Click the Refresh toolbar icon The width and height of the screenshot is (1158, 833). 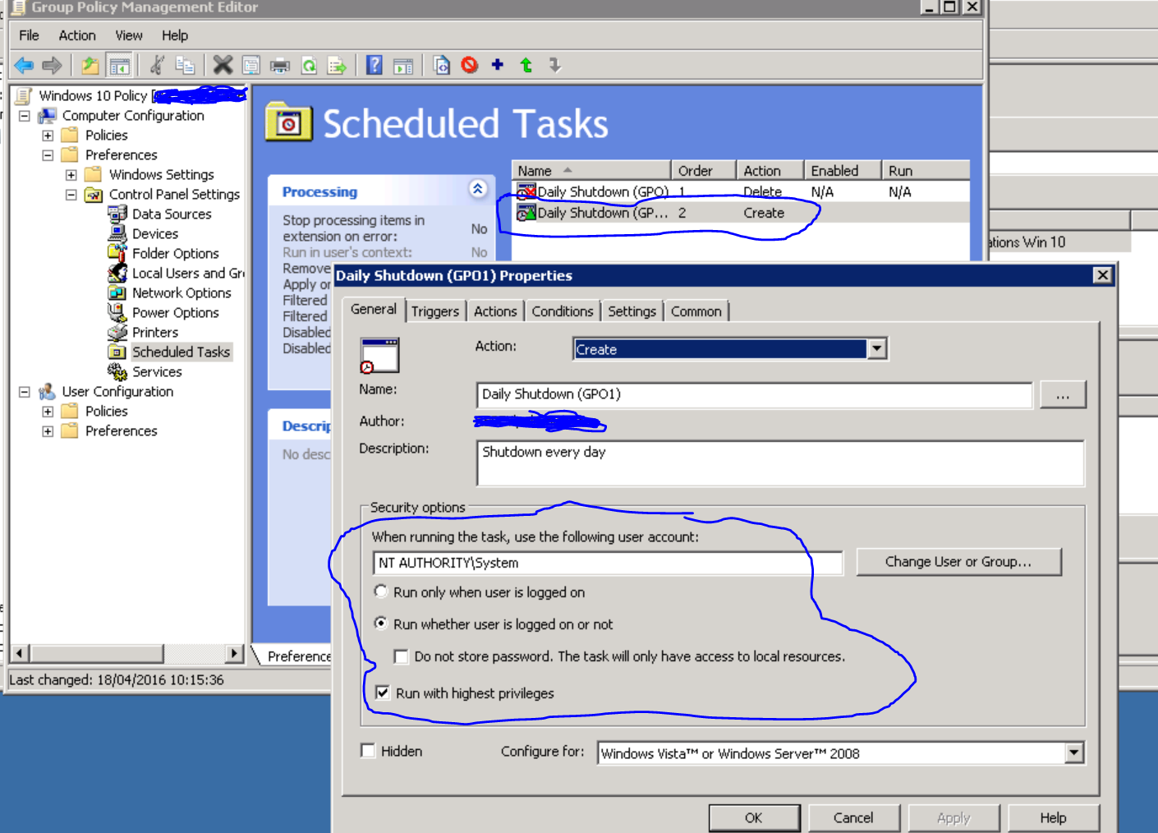[x=309, y=65]
